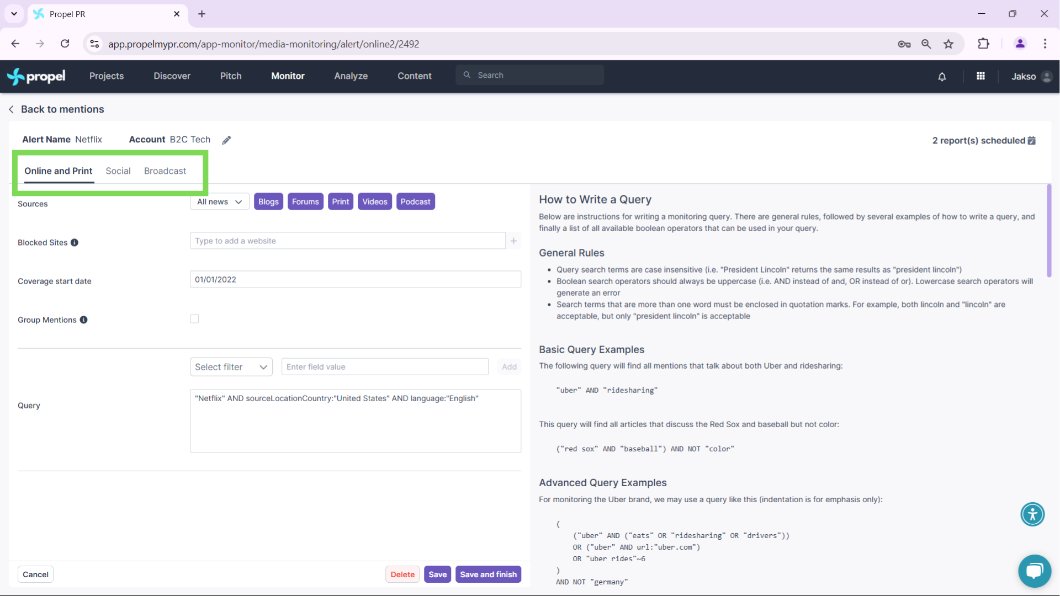This screenshot has height=596, width=1060.
Task: Click the browser address bar URL
Action: point(264,44)
